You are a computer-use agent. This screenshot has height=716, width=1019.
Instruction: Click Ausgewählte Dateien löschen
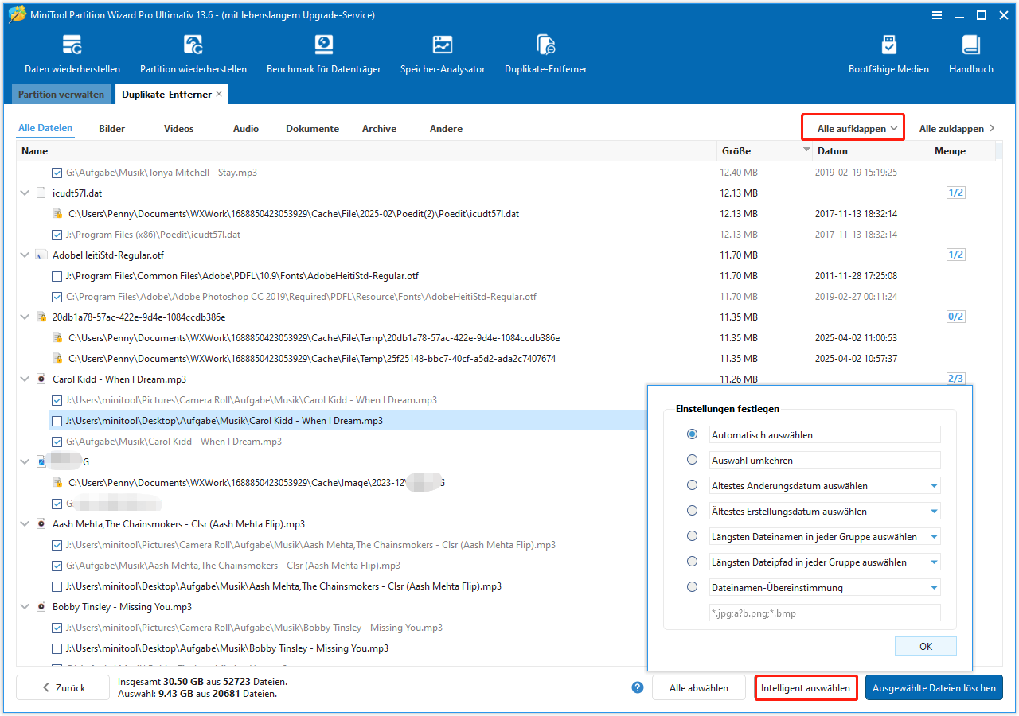click(x=934, y=688)
